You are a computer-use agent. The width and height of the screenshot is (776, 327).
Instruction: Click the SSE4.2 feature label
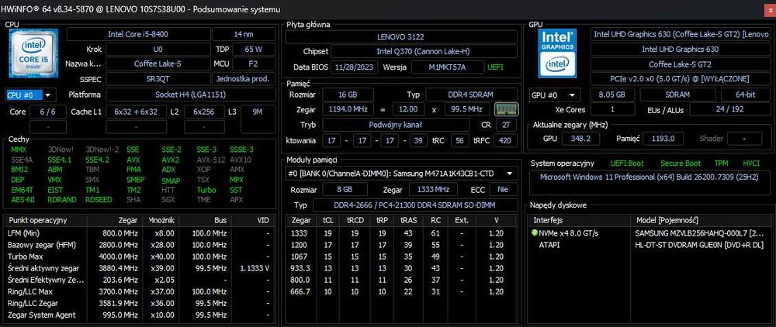point(97,160)
